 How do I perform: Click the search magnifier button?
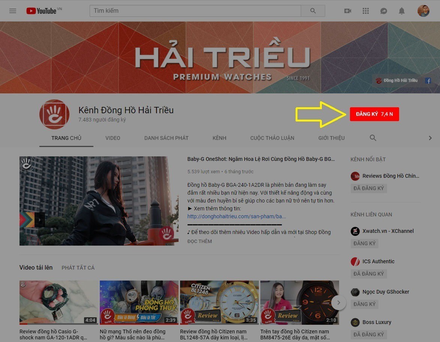point(313,10)
